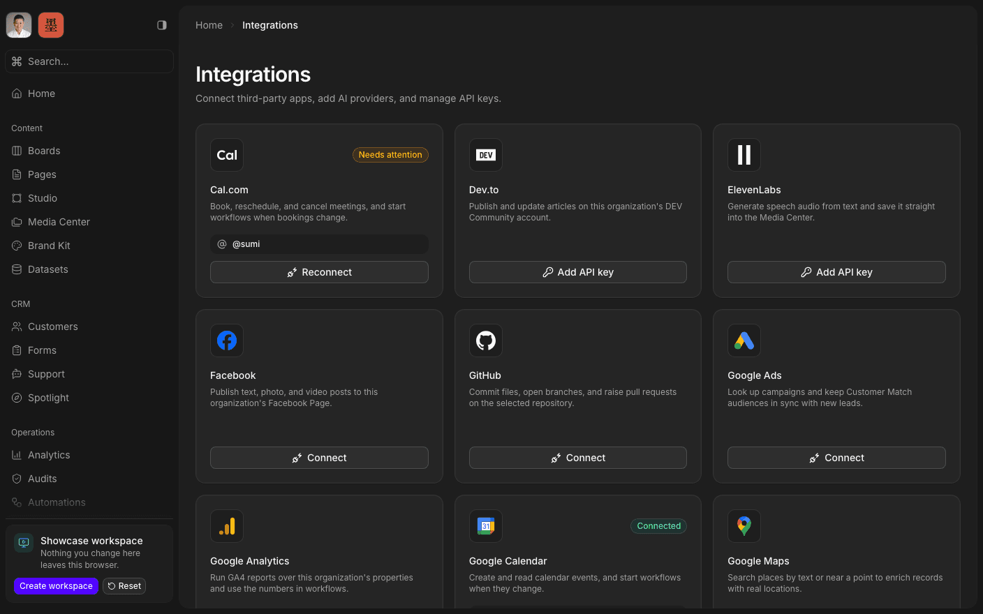Click the Facebook logo icon
This screenshot has width=983, height=614.
227,340
